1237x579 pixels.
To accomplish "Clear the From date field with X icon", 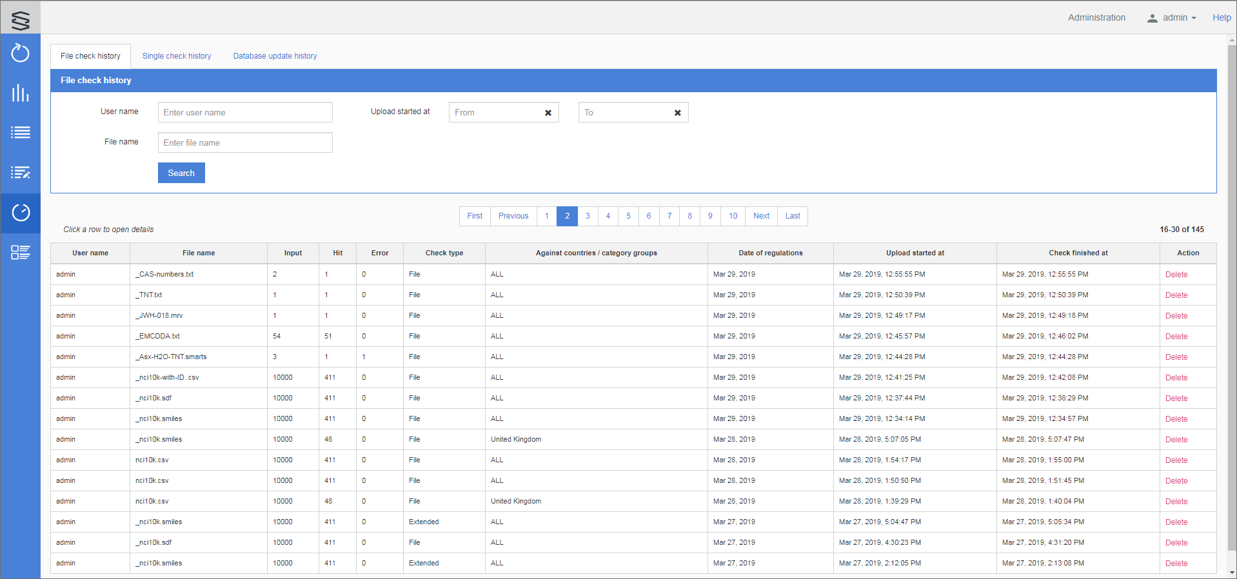I will [548, 113].
